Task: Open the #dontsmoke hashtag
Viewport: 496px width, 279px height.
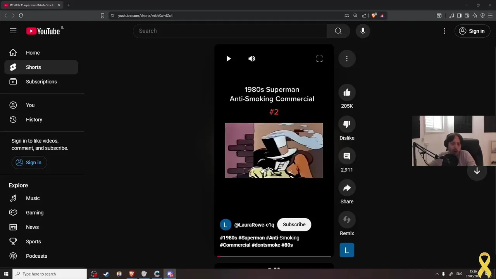Action: (266, 245)
